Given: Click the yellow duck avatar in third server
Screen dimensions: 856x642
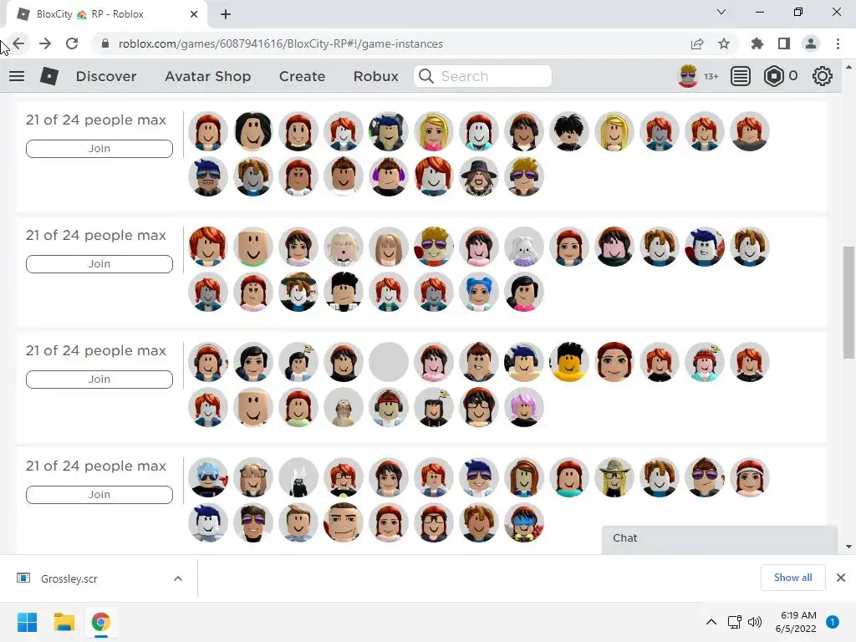Looking at the screenshot, I should 568,362.
